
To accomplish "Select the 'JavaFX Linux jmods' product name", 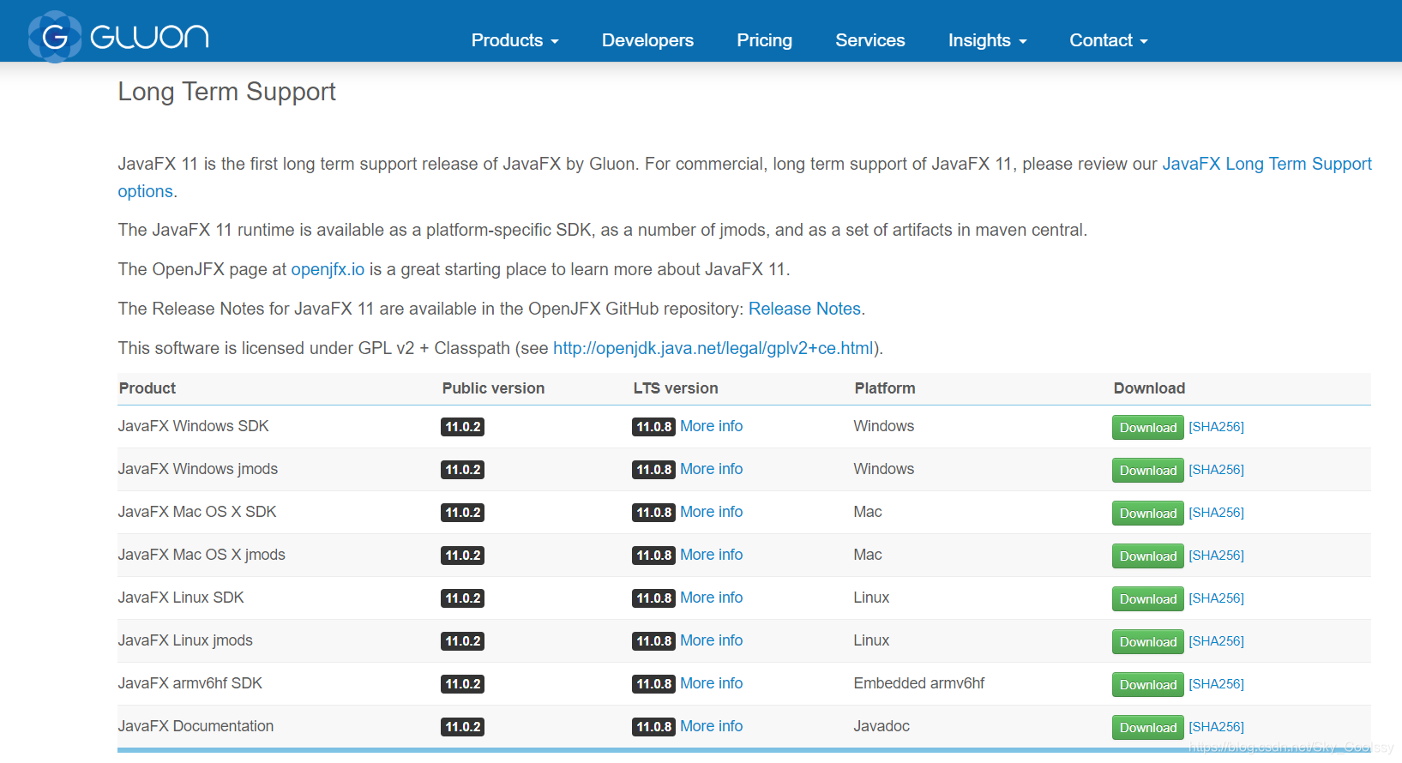I will pos(185,640).
